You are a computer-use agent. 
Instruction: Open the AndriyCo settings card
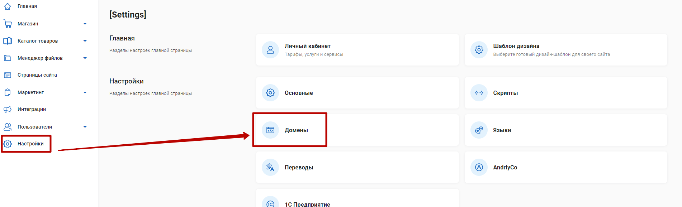tap(566, 167)
